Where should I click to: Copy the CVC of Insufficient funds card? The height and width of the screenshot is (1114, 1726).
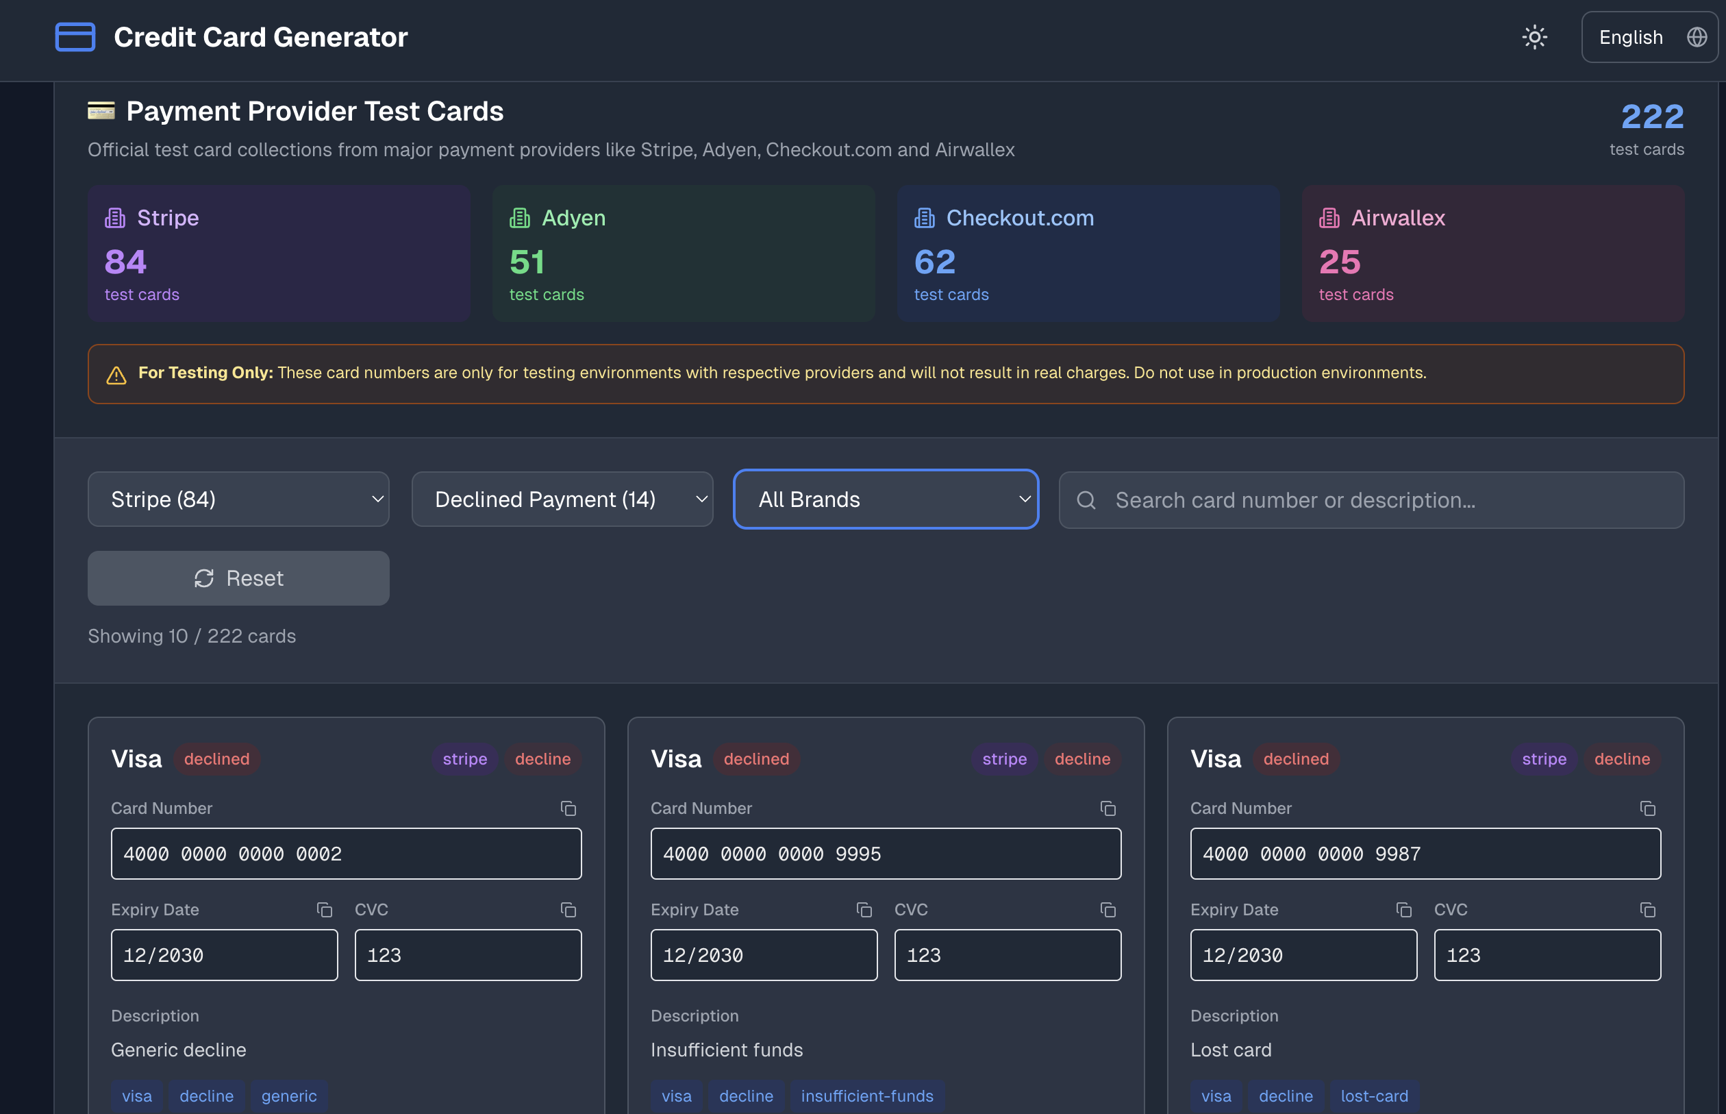[x=1108, y=911]
